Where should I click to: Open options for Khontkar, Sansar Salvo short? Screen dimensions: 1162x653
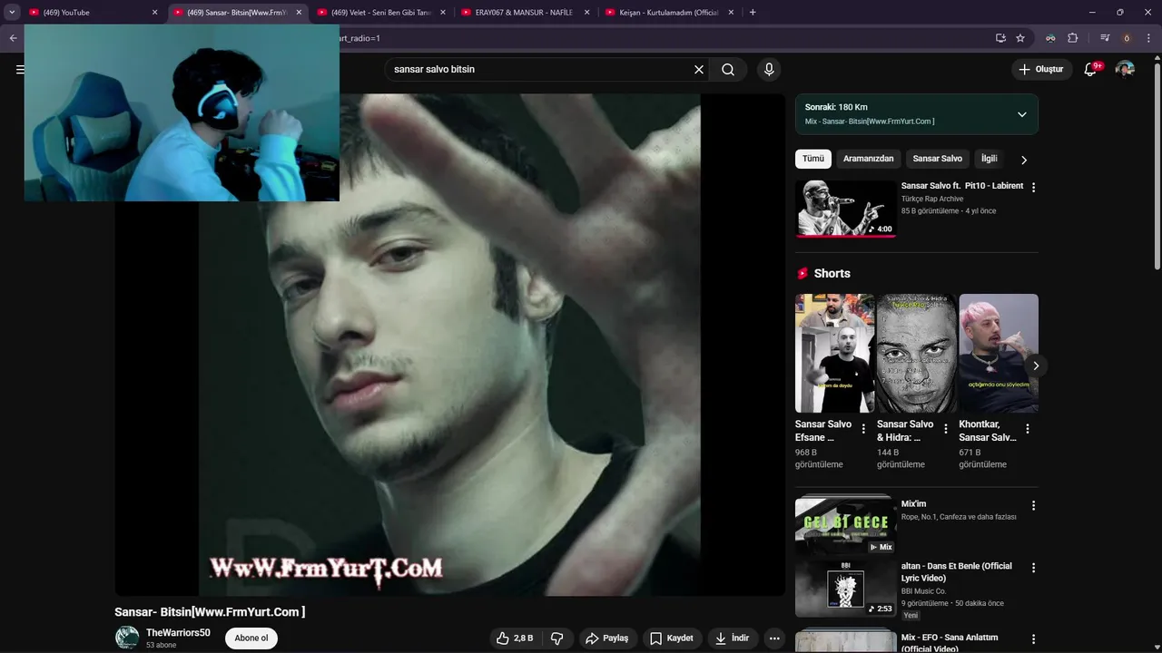pyautogui.click(x=1028, y=429)
